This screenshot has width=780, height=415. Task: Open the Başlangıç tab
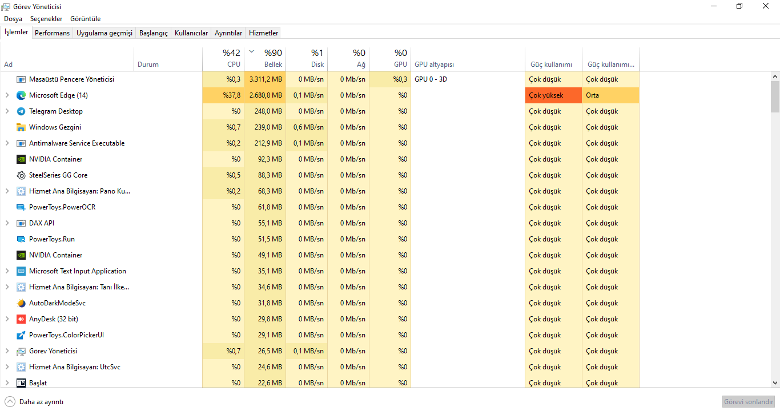click(154, 33)
